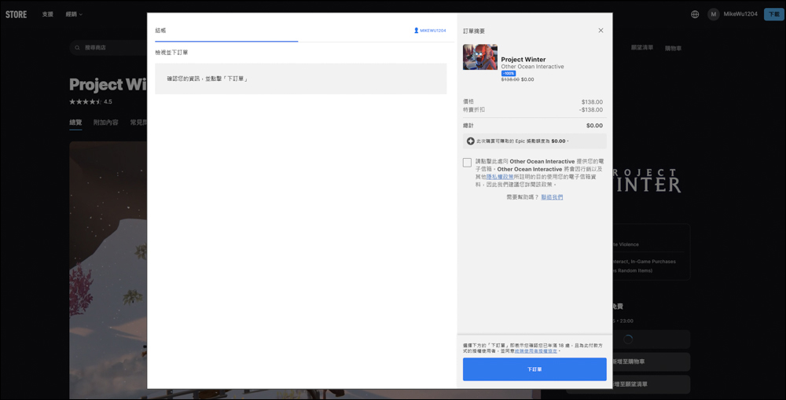The height and width of the screenshot is (400, 786).
Task: Close the checkout dialog with the X
Action: (x=601, y=31)
